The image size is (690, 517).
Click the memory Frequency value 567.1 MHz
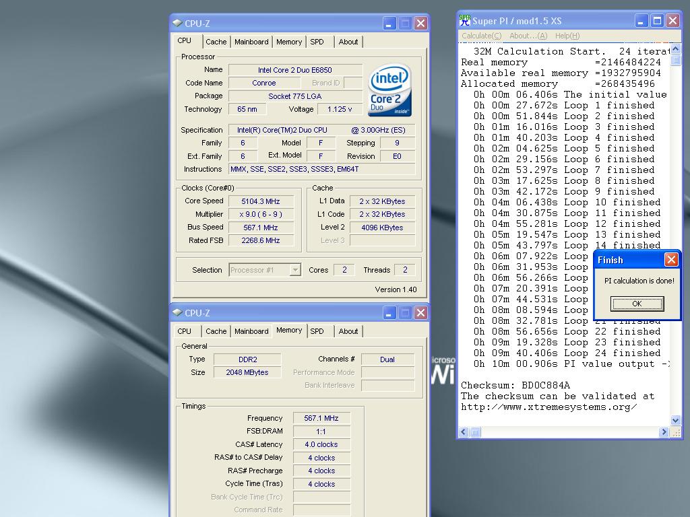(x=321, y=418)
